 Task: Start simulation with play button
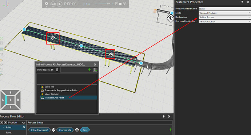click(60, 4)
